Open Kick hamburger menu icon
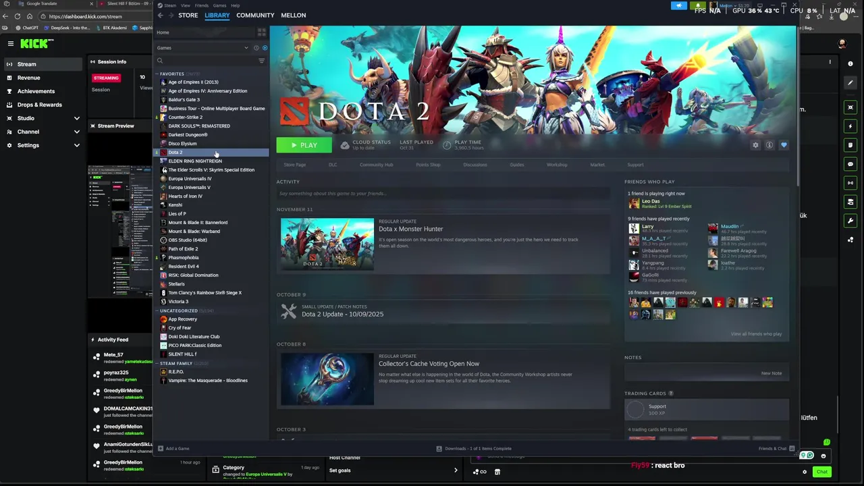The width and height of the screenshot is (864, 486). [10, 43]
